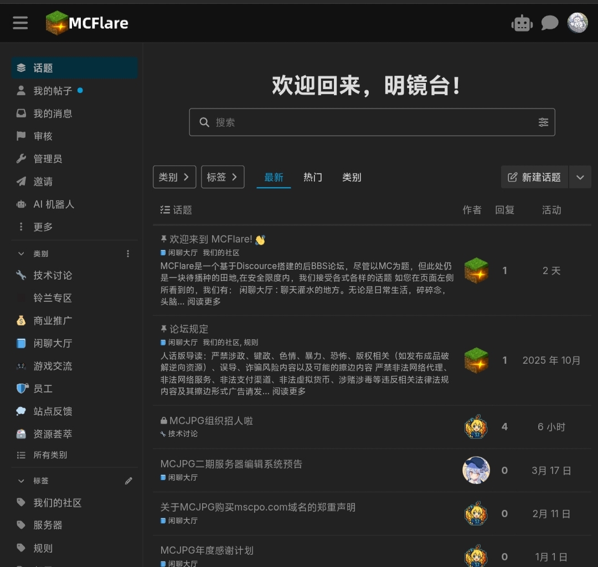Edit sidebar tags with pencil icon
The height and width of the screenshot is (567, 598).
click(x=128, y=481)
